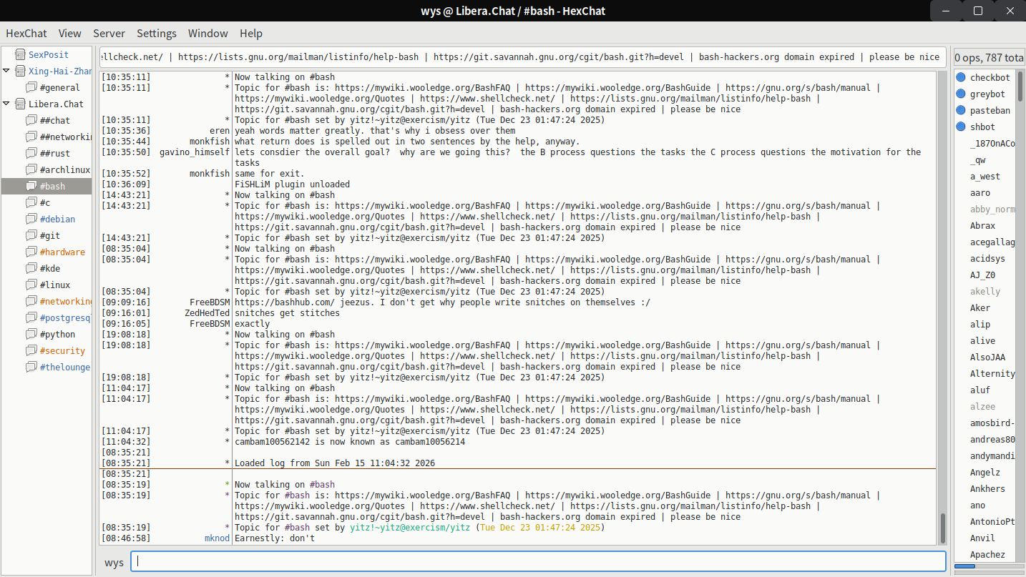This screenshot has height=577, width=1026.
Task: Click the #python channel icon
Action: [31, 334]
